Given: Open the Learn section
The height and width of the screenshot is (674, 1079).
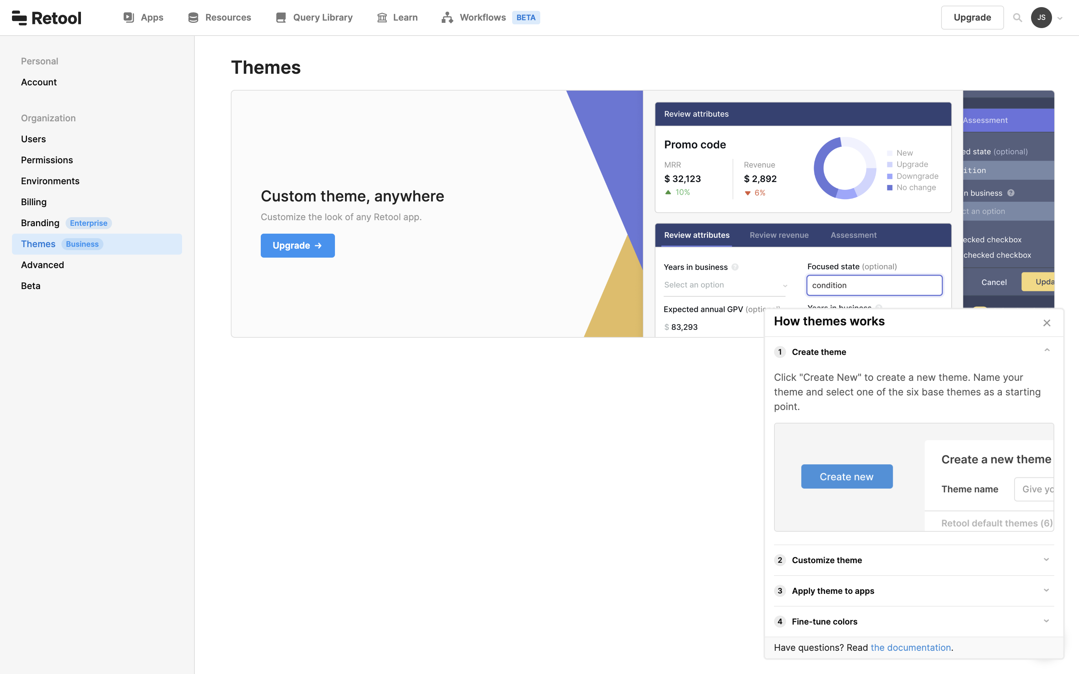Looking at the screenshot, I should point(397,17).
